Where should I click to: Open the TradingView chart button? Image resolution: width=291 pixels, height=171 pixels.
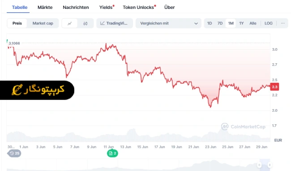coord(115,23)
